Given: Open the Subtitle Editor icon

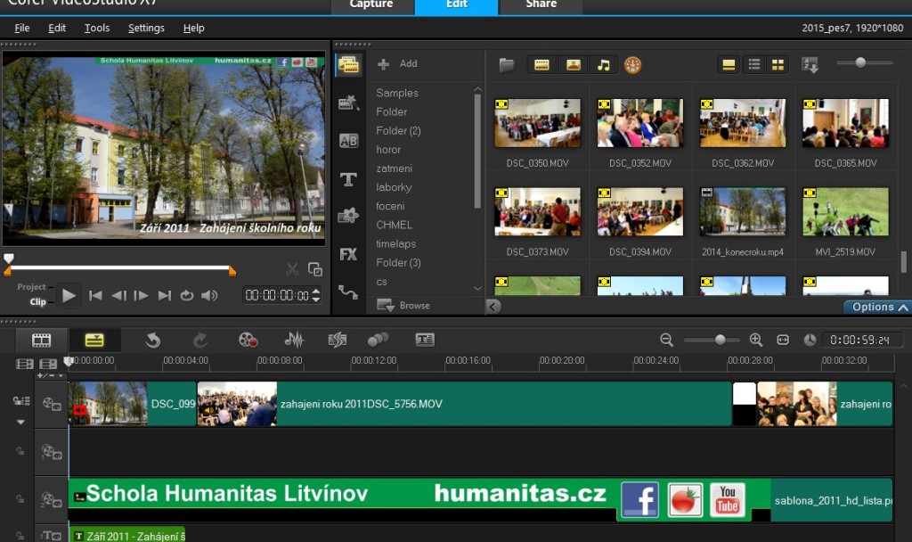Looking at the screenshot, I should (x=425, y=340).
